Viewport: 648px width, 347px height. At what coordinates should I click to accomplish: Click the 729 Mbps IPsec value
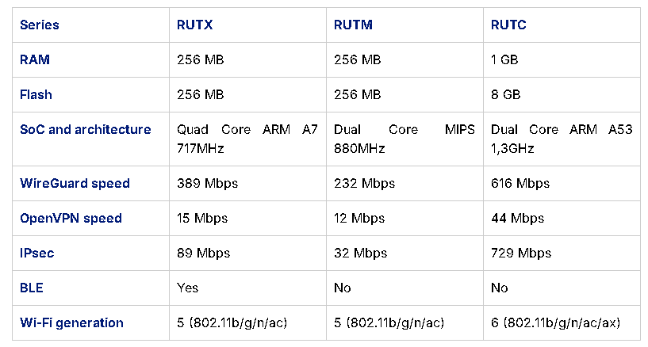click(x=521, y=253)
